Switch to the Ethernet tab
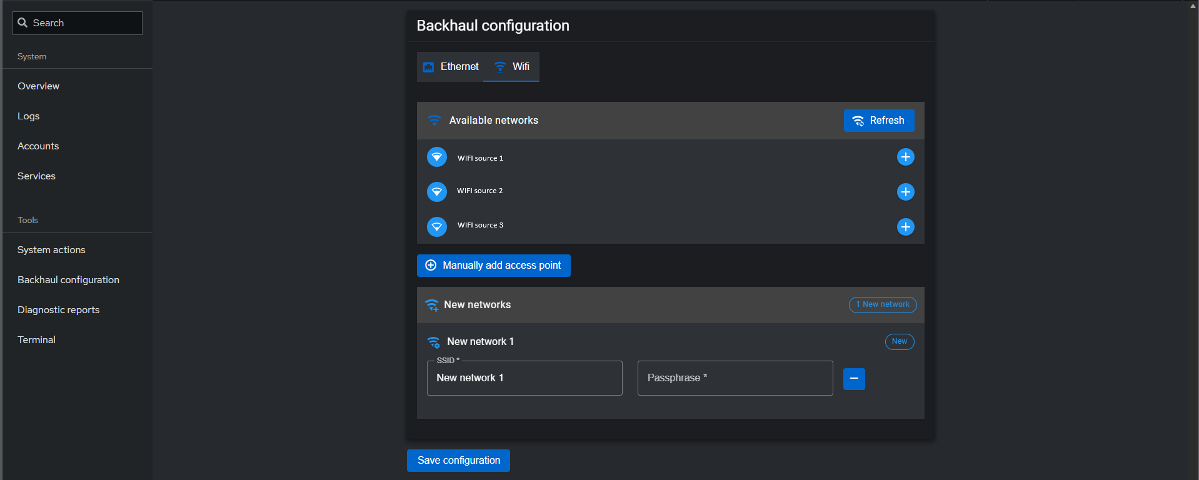The width and height of the screenshot is (1199, 480). pos(450,67)
